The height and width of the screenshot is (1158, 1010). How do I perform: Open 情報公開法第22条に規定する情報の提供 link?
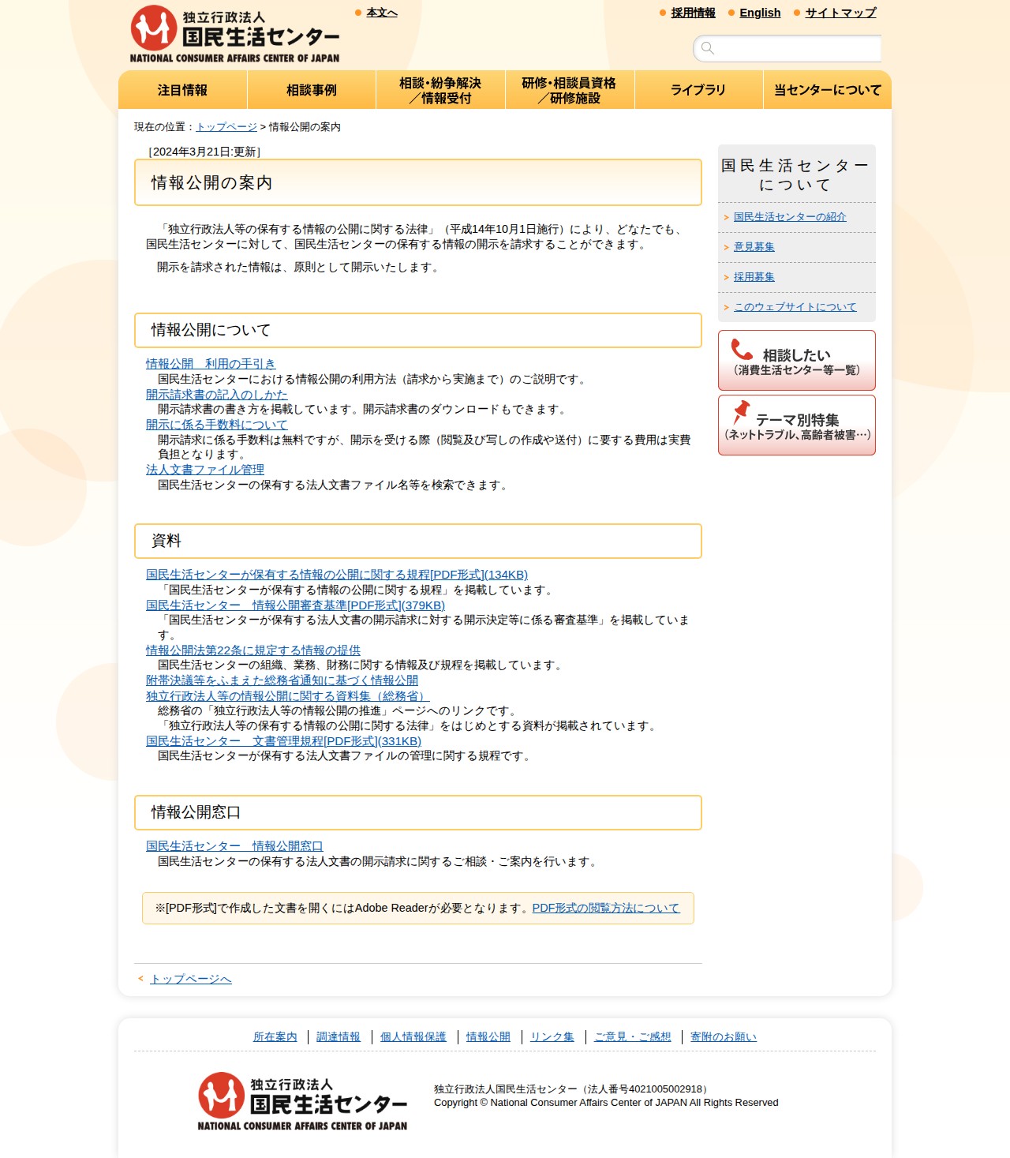(253, 650)
